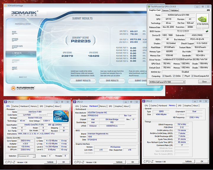Screen dimensions: 213x170
Task: Click the GPU Clock 782 MHz field
Action: coord(167,64)
